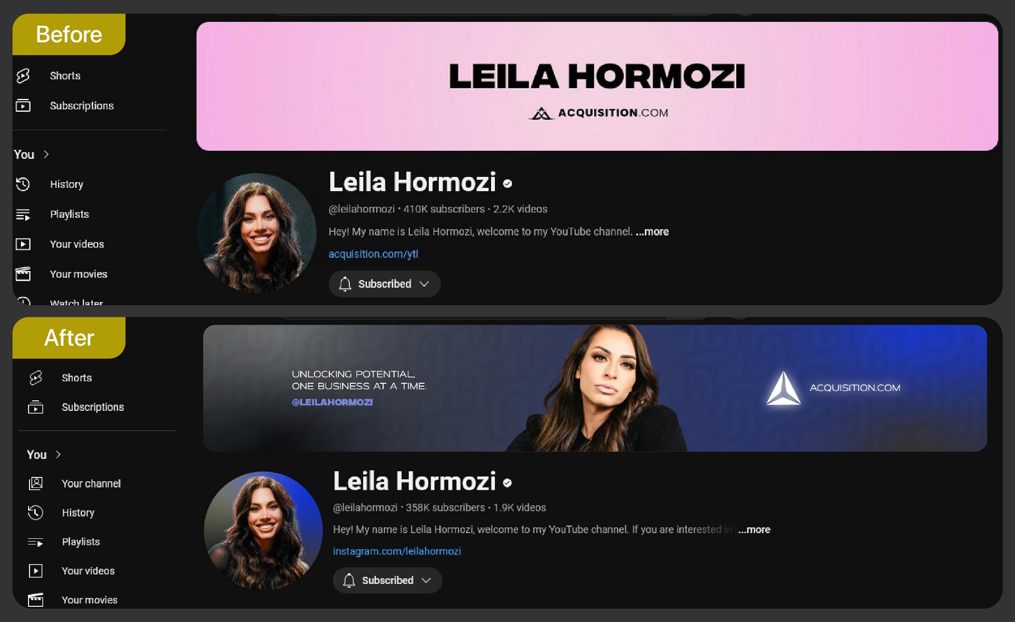This screenshot has height=622, width=1015.
Task: Open the acquisition.com/ytl link
Action: (374, 254)
